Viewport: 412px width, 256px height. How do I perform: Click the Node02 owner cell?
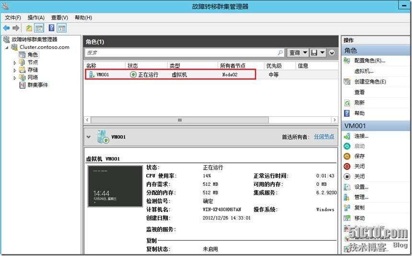230,75
